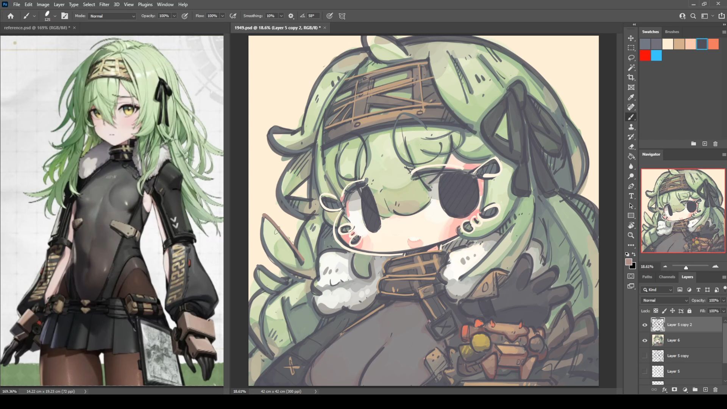Toggle airbrush build-up mode

(233, 16)
